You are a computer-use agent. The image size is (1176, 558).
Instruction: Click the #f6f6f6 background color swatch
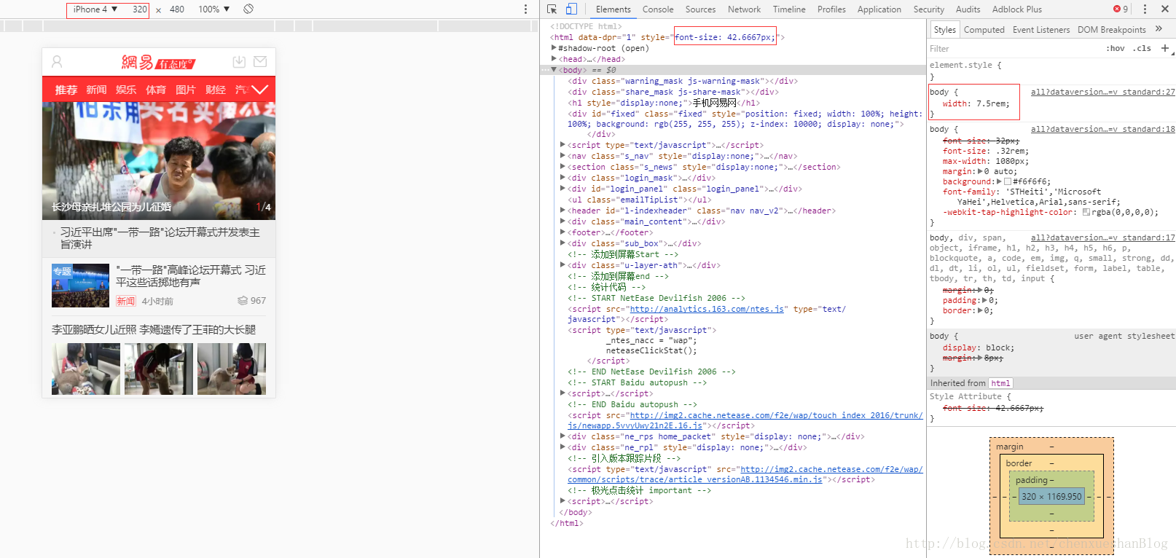(x=1008, y=182)
